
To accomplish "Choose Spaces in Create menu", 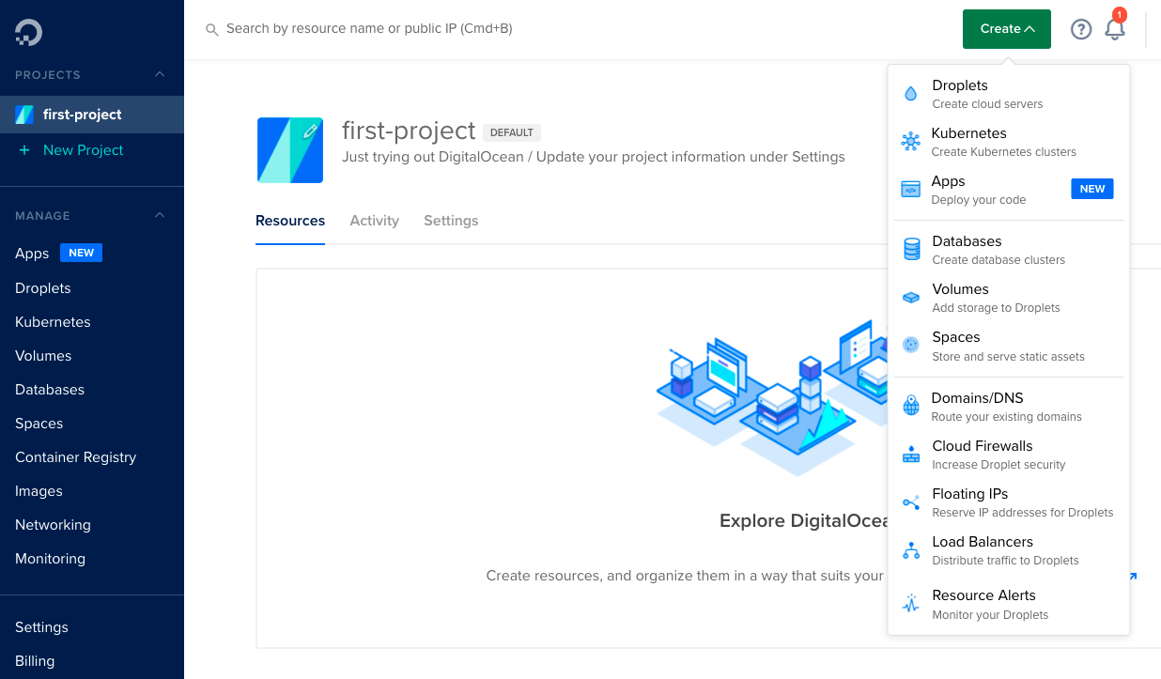I will point(1009,346).
